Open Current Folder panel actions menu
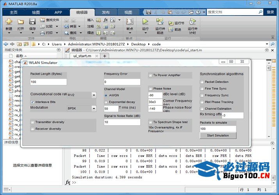The height and width of the screenshot is (195, 279). 59,50
